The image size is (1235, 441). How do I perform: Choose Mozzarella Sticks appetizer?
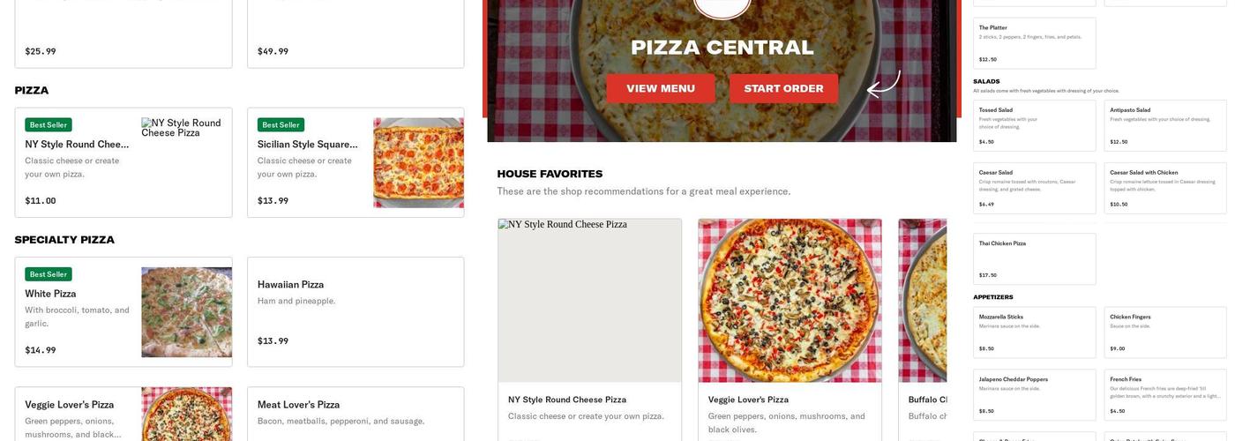click(1035, 333)
